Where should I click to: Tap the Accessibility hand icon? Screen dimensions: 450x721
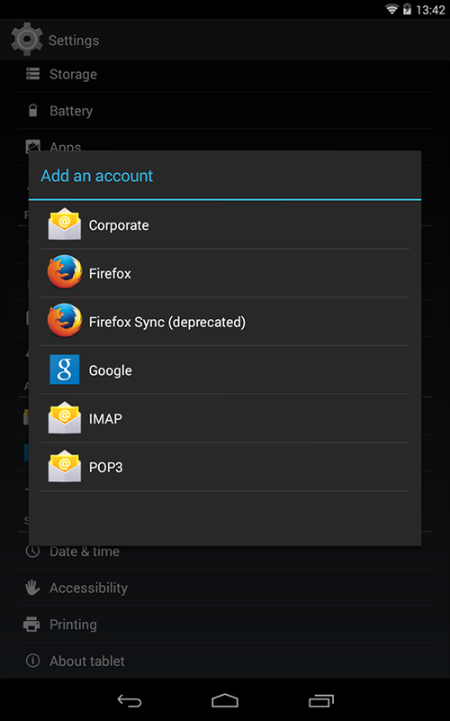tap(32, 588)
